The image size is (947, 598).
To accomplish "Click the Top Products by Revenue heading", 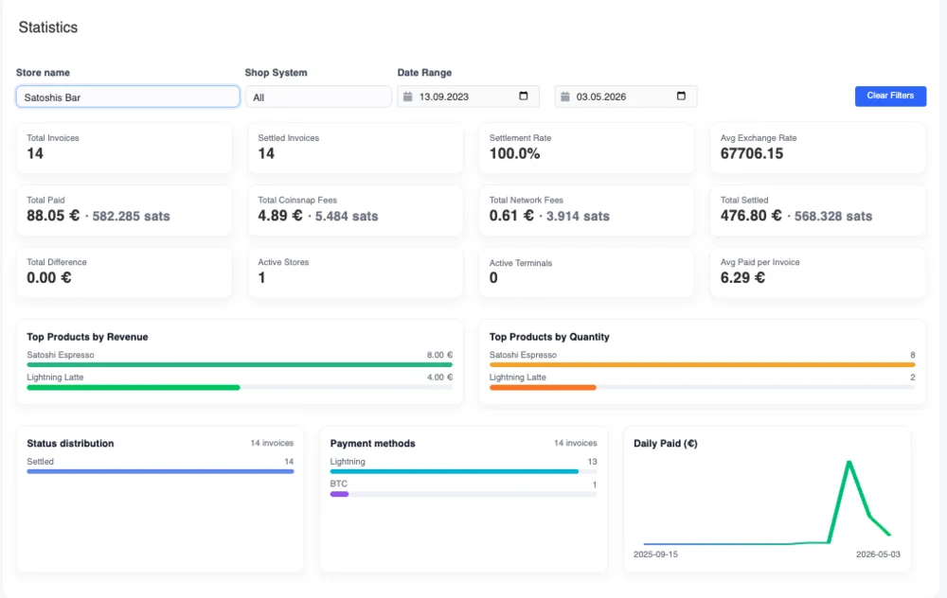I will [87, 337].
